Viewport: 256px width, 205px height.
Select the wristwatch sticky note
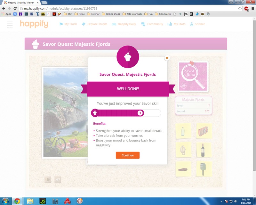coord(183,150)
